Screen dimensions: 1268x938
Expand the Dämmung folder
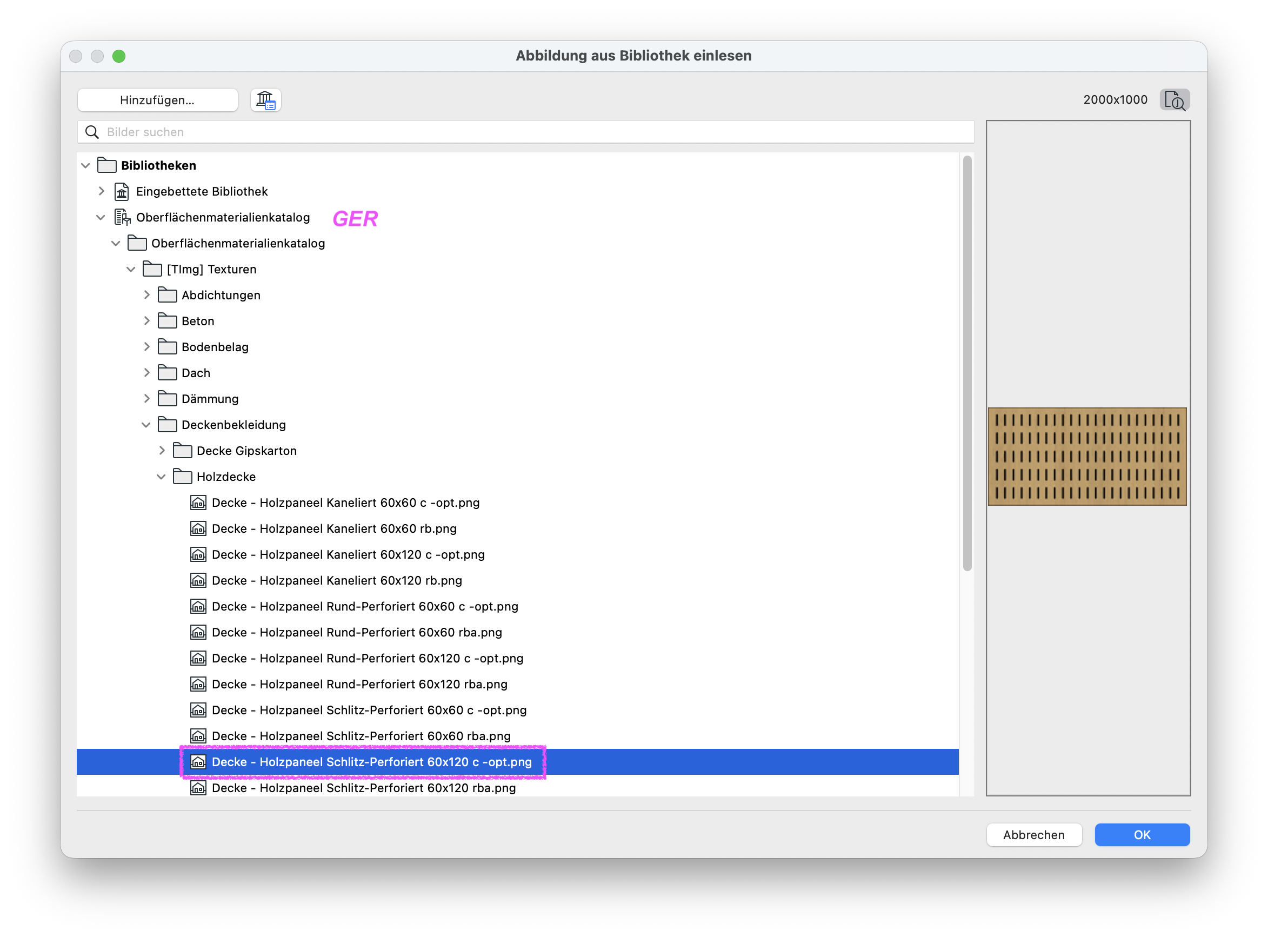146,399
